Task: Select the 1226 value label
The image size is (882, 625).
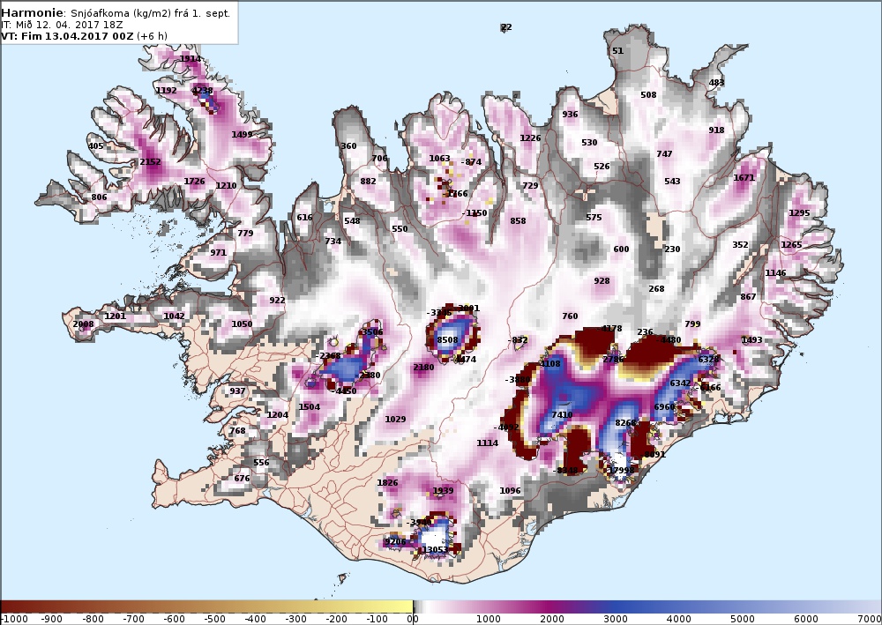Action: (x=530, y=138)
